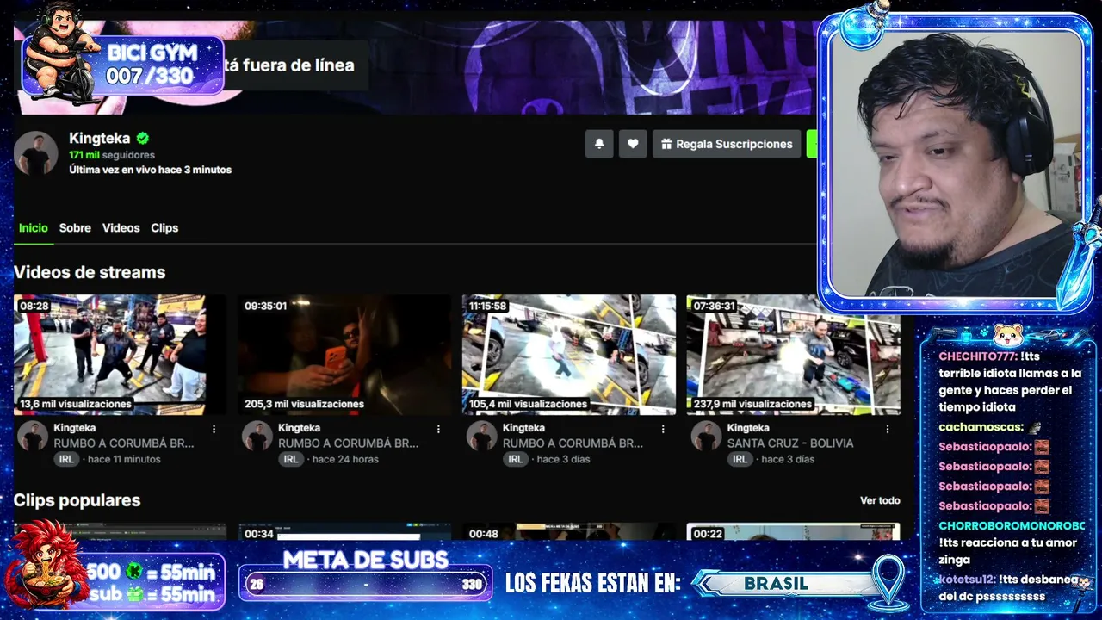Open the IRL category tag of the 'hace 11 minutos' video

[66, 459]
